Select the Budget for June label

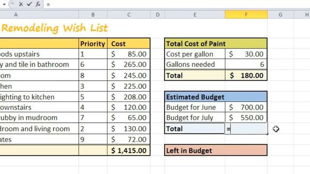click(195, 107)
